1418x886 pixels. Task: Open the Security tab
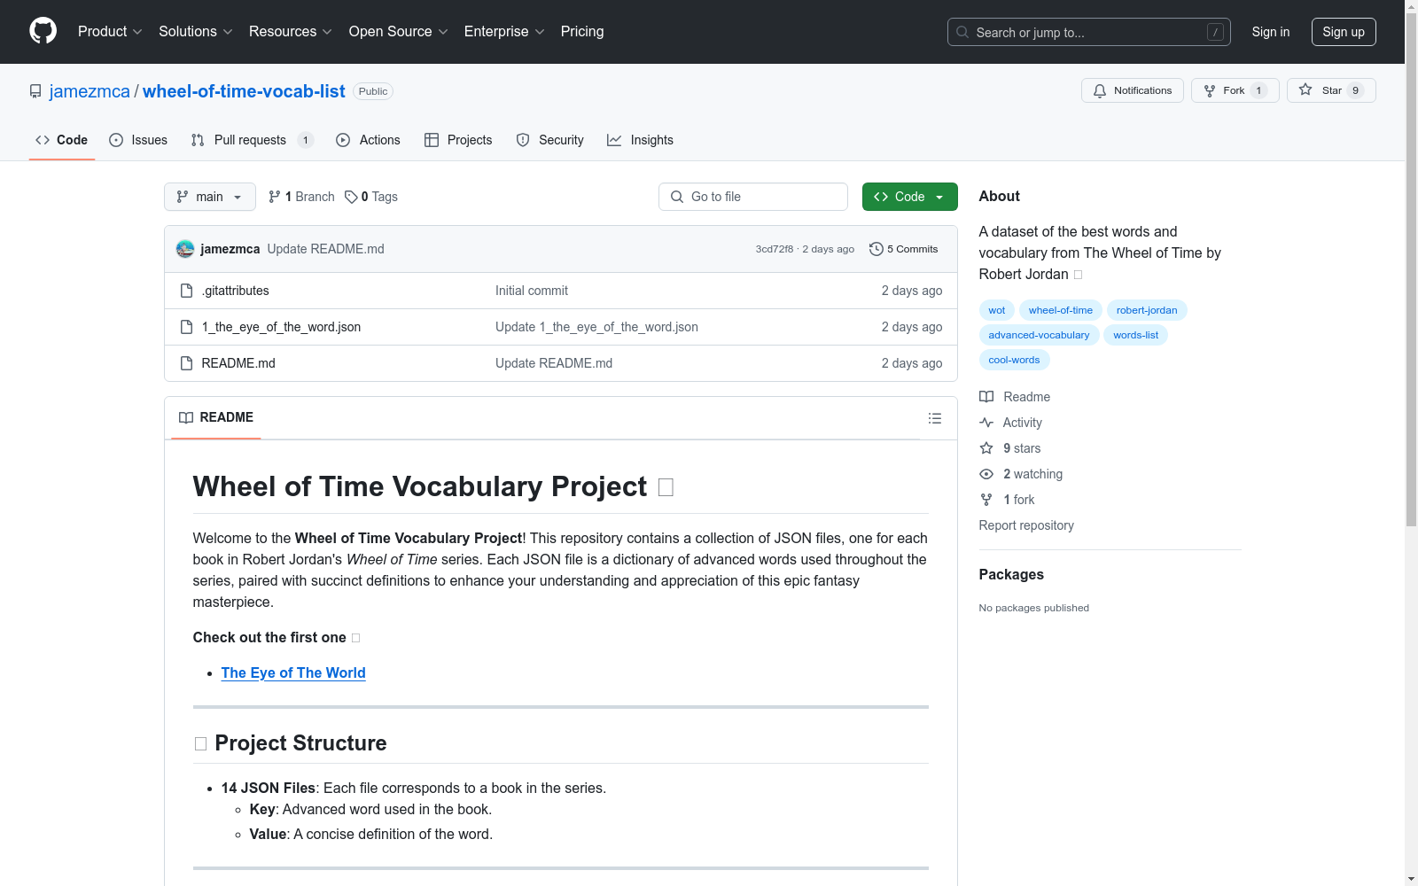click(x=550, y=140)
